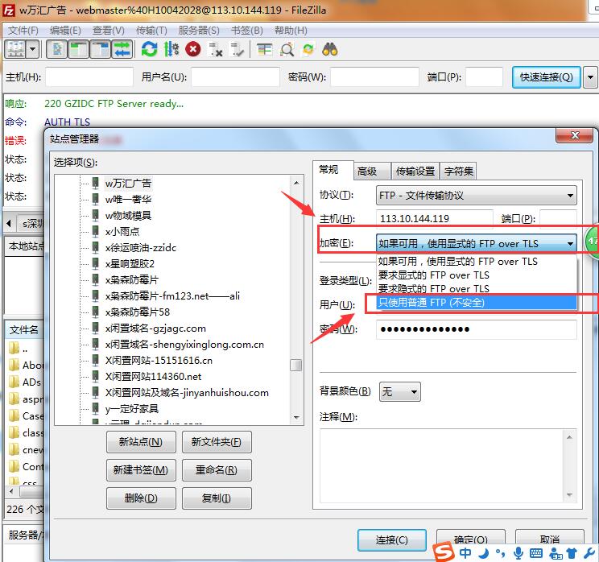Cancel current operation with red X icon
Viewport: 599px width, 562px height.
(193, 50)
